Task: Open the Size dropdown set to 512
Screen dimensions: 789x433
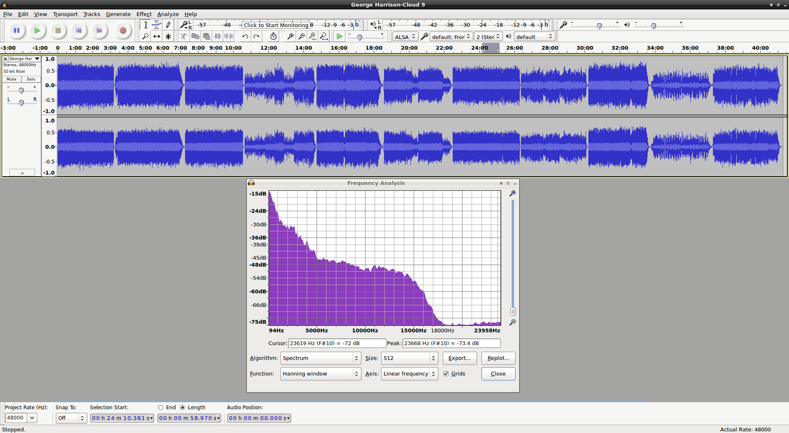Action: point(409,358)
